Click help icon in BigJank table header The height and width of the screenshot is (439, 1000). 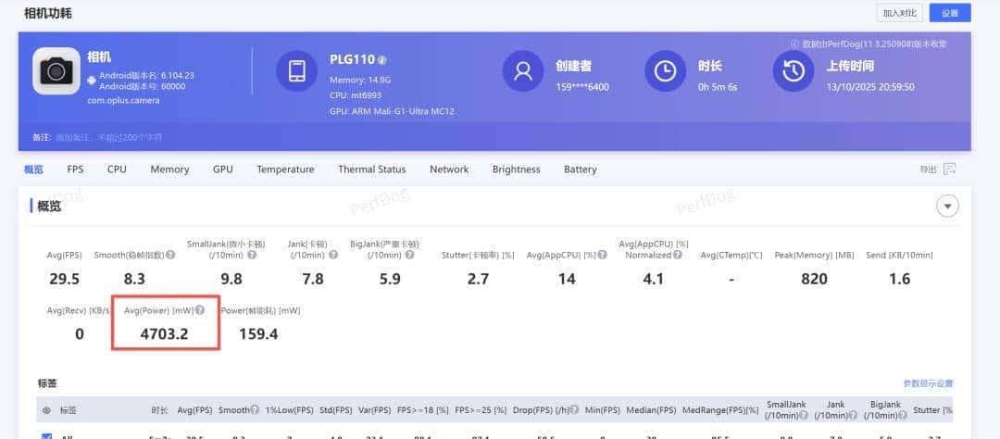pyautogui.click(x=903, y=416)
